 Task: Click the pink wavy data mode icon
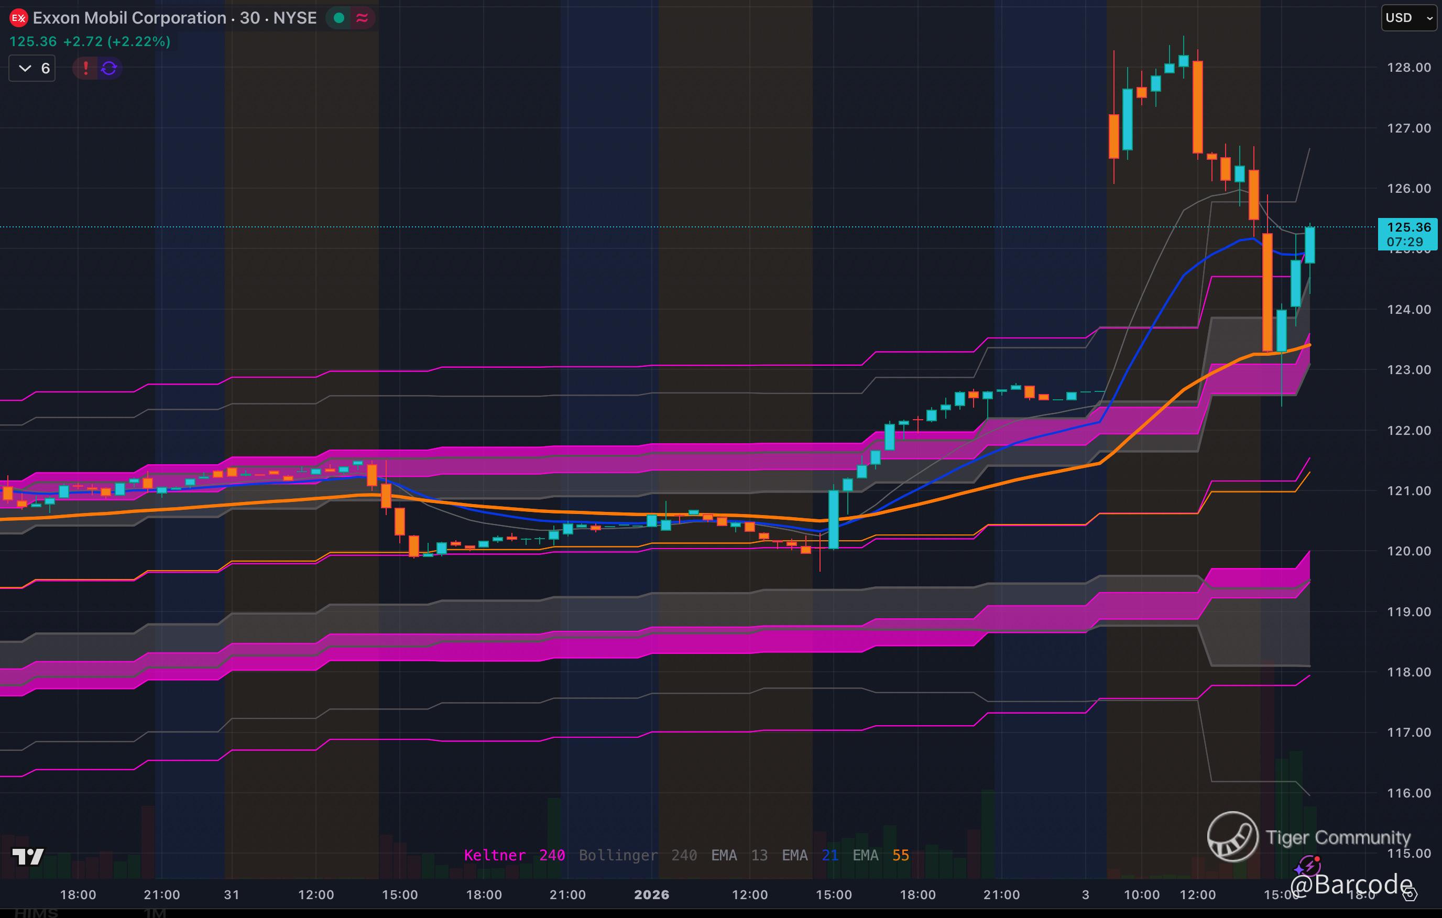(x=362, y=18)
